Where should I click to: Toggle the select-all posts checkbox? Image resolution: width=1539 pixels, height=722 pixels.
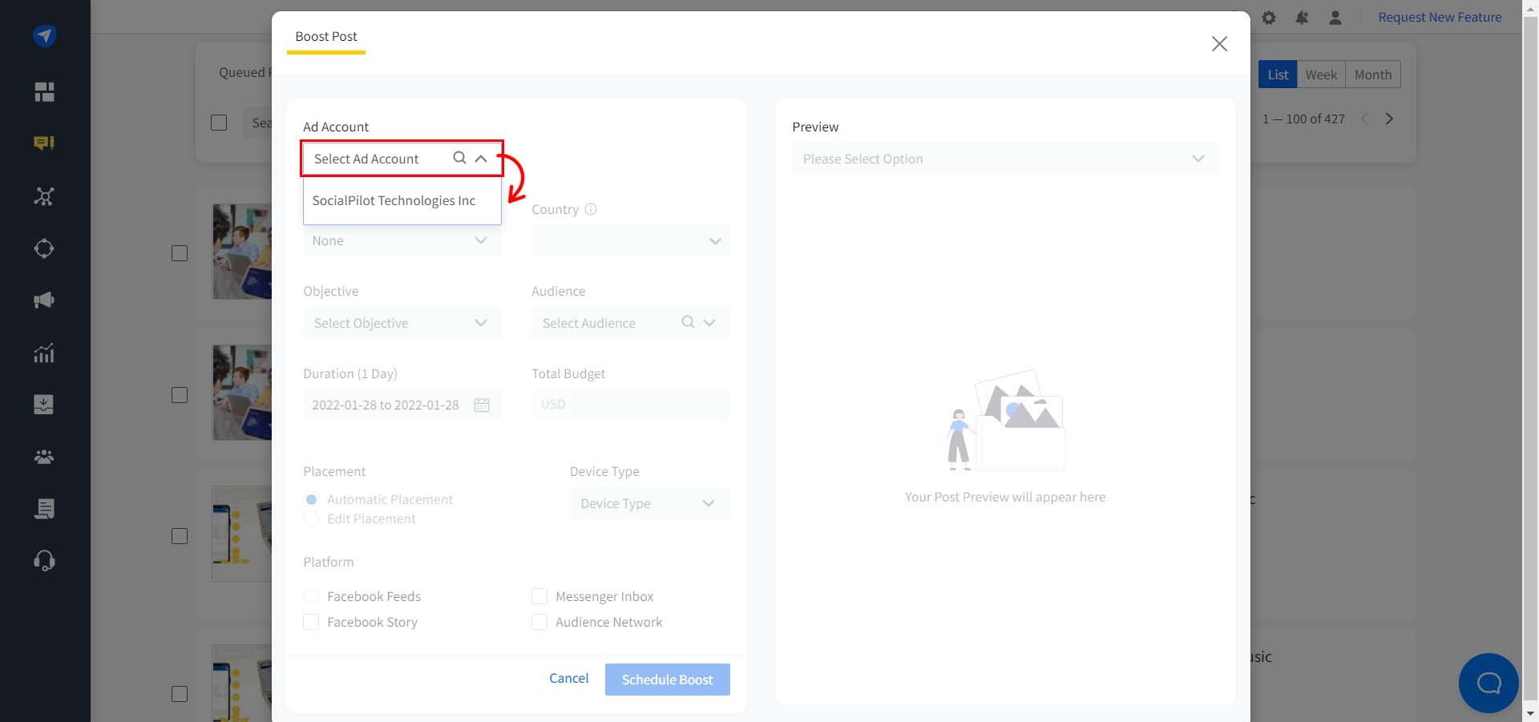[219, 123]
